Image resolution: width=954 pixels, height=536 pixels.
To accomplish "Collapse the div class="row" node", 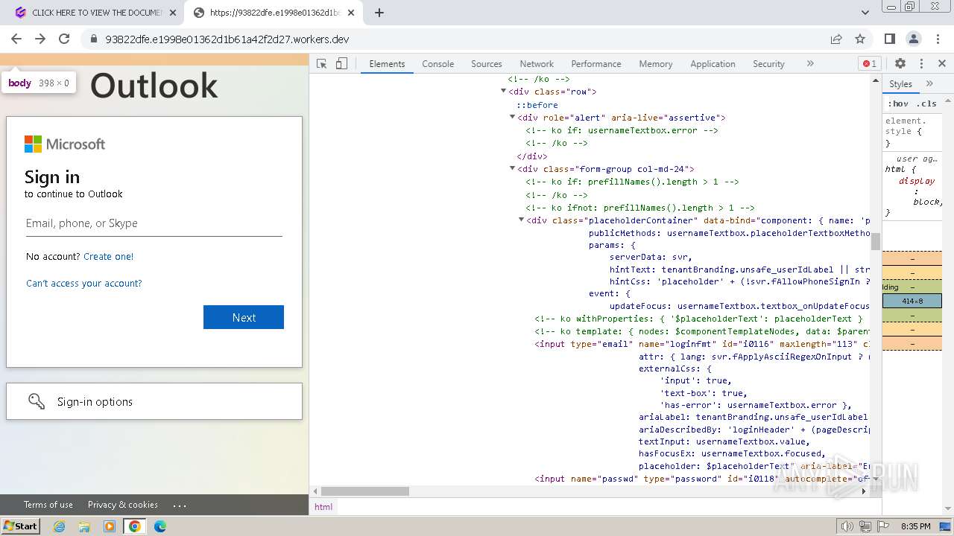I will point(503,92).
